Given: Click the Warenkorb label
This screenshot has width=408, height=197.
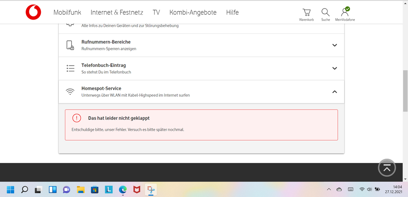Looking at the screenshot, I should click(x=307, y=20).
